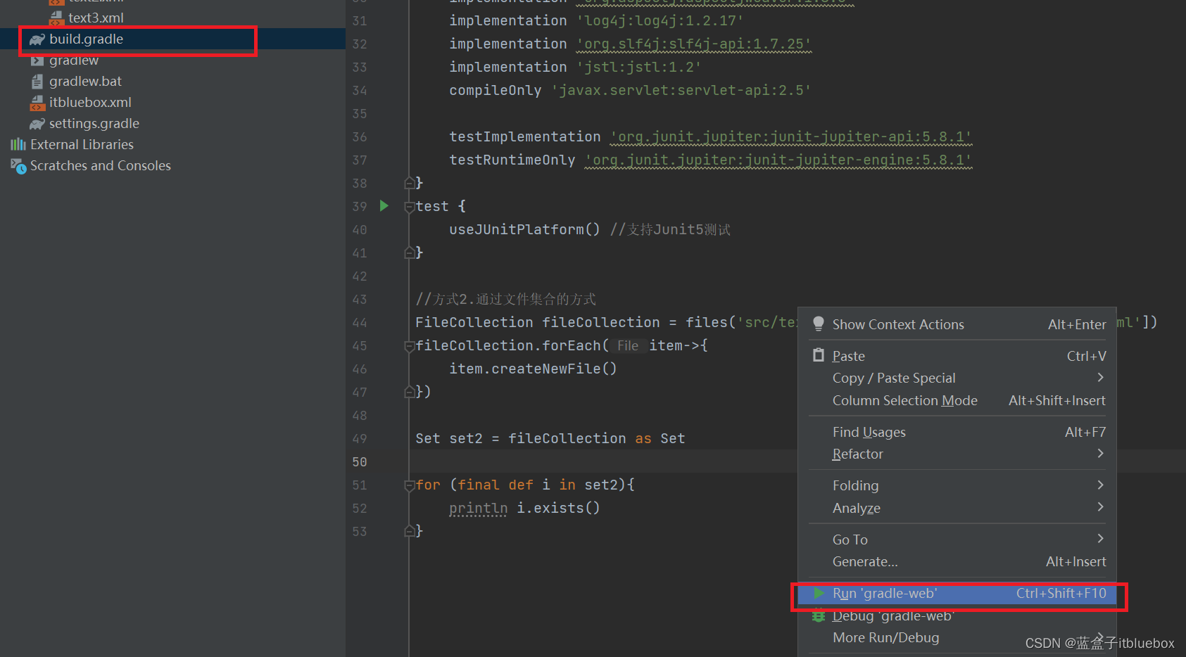Click the slf4j-api dependency string on line 32
The height and width of the screenshot is (657, 1186).
(694, 44)
